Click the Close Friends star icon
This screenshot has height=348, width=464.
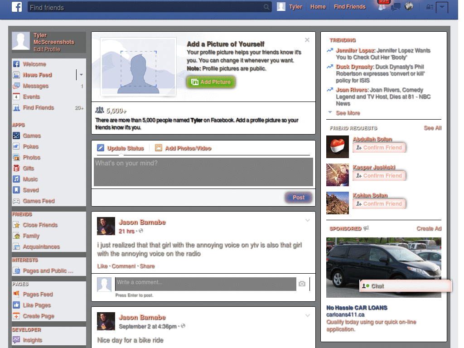(x=16, y=225)
